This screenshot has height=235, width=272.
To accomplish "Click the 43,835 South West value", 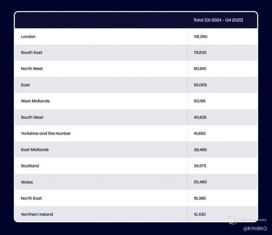I will 200,117.
